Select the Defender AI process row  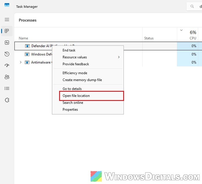click(108, 46)
